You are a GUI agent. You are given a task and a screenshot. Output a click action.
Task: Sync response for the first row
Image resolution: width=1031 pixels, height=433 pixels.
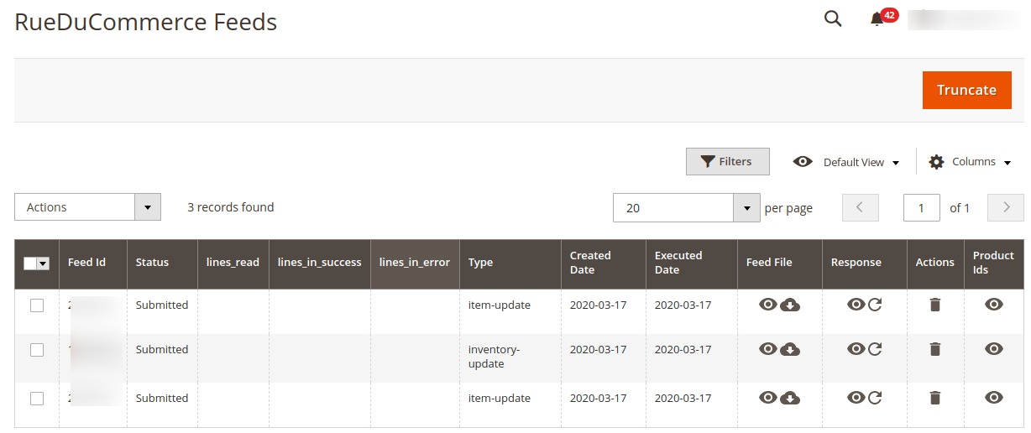pos(875,305)
